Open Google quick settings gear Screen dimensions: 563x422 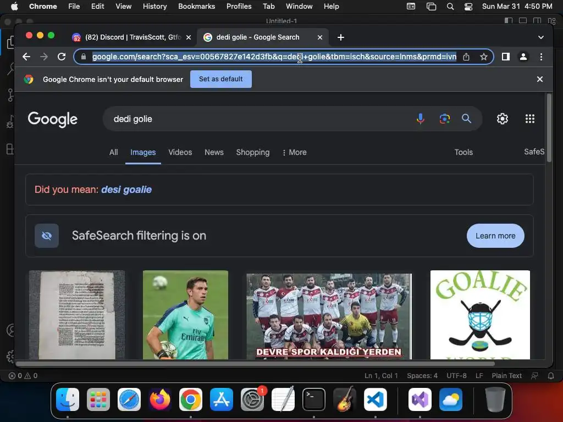[x=503, y=119]
